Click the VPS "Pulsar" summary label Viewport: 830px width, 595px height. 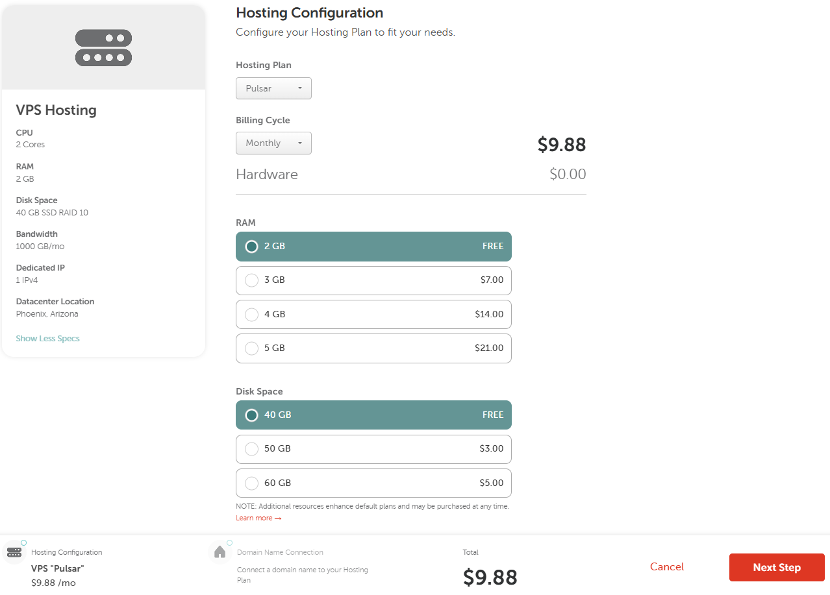click(58, 568)
